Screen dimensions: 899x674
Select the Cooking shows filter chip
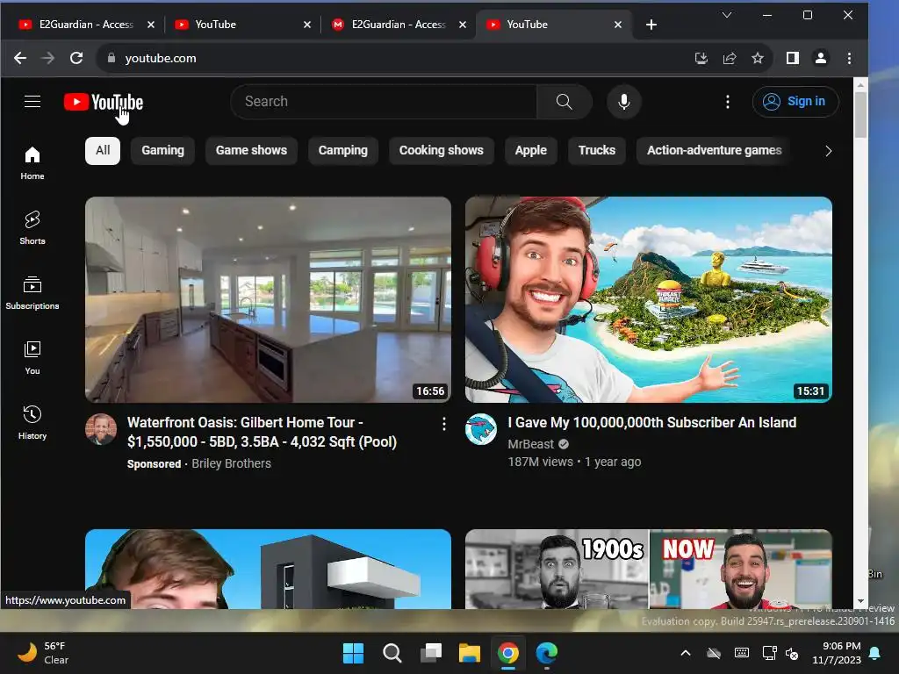[x=441, y=151]
